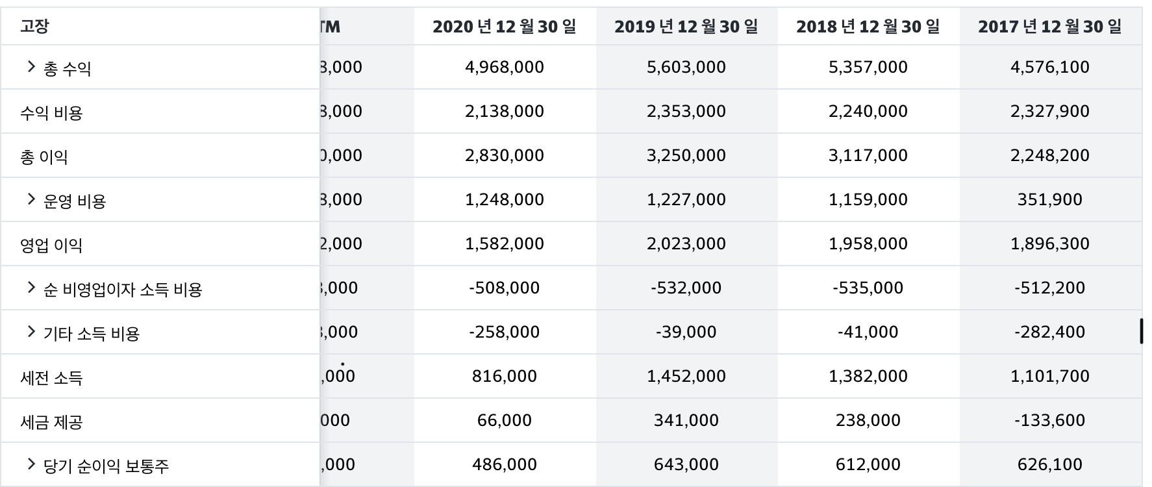
Task: Click the value 2,023,000
Action: 686,243
